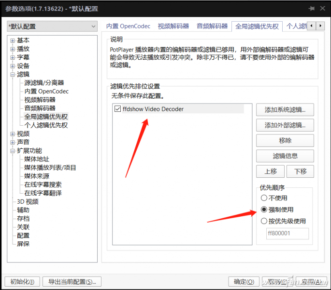Select 音频解码器 in the tree
This screenshot has height=290, width=331.
[40, 108]
